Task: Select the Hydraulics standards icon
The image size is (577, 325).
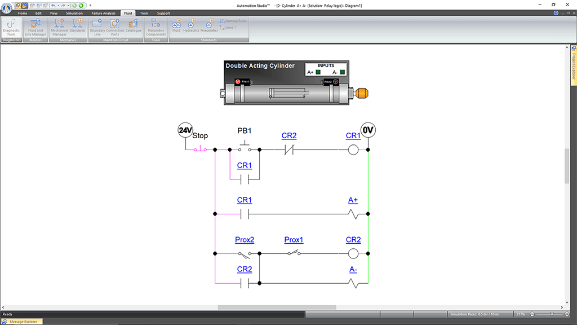Action: tap(191, 26)
